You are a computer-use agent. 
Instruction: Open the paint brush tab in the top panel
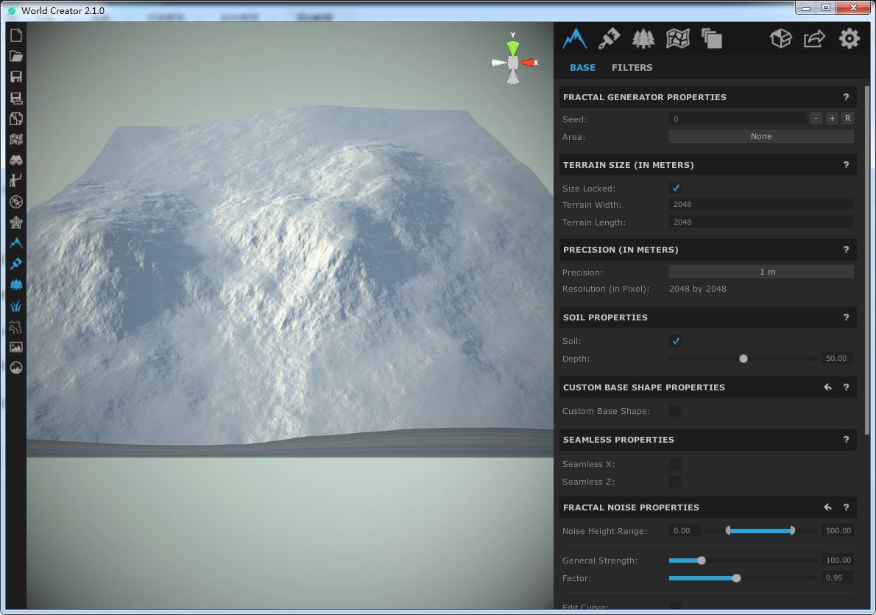pos(608,38)
